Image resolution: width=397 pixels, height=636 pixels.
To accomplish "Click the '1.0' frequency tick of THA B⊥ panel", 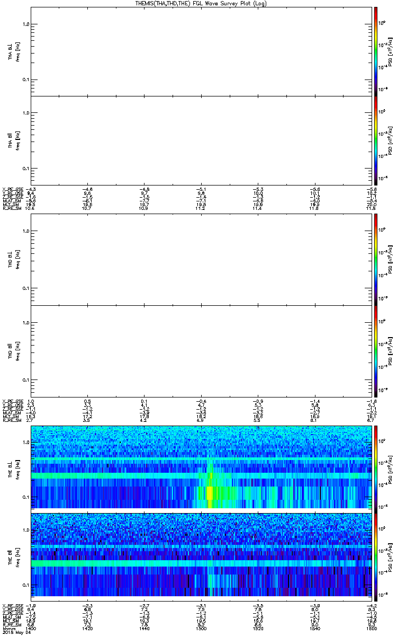I will (x=25, y=24).
